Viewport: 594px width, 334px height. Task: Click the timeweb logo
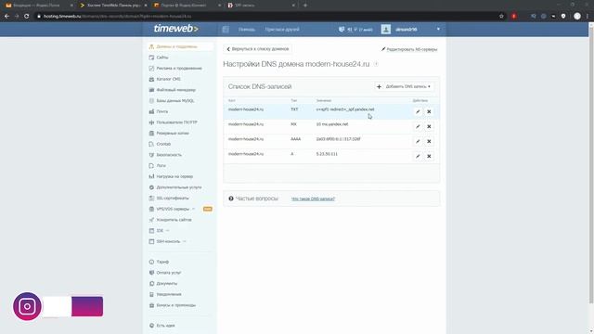175,29
